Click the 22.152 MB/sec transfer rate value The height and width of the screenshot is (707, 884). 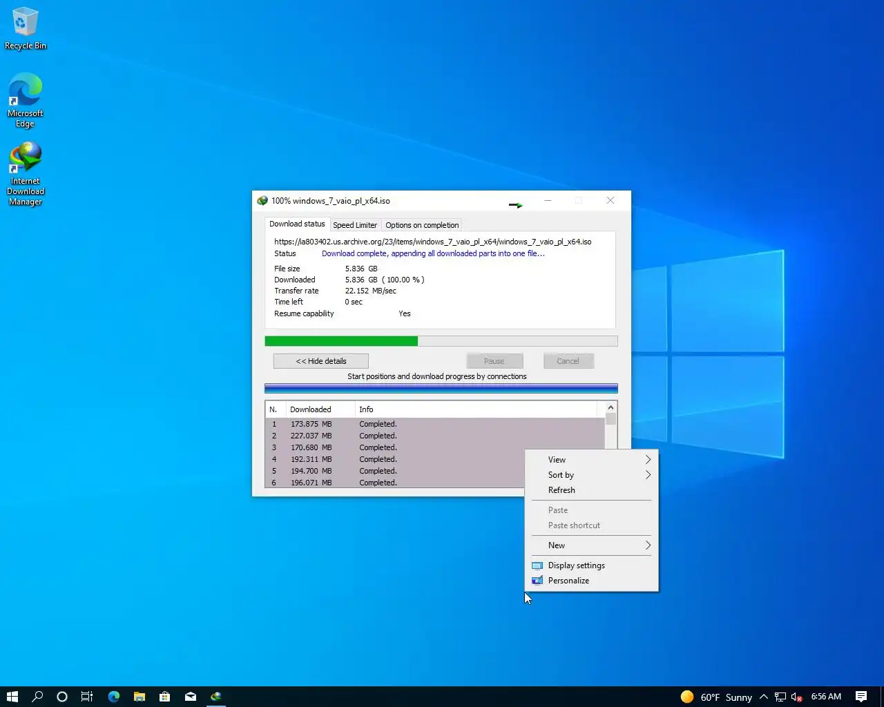(371, 291)
